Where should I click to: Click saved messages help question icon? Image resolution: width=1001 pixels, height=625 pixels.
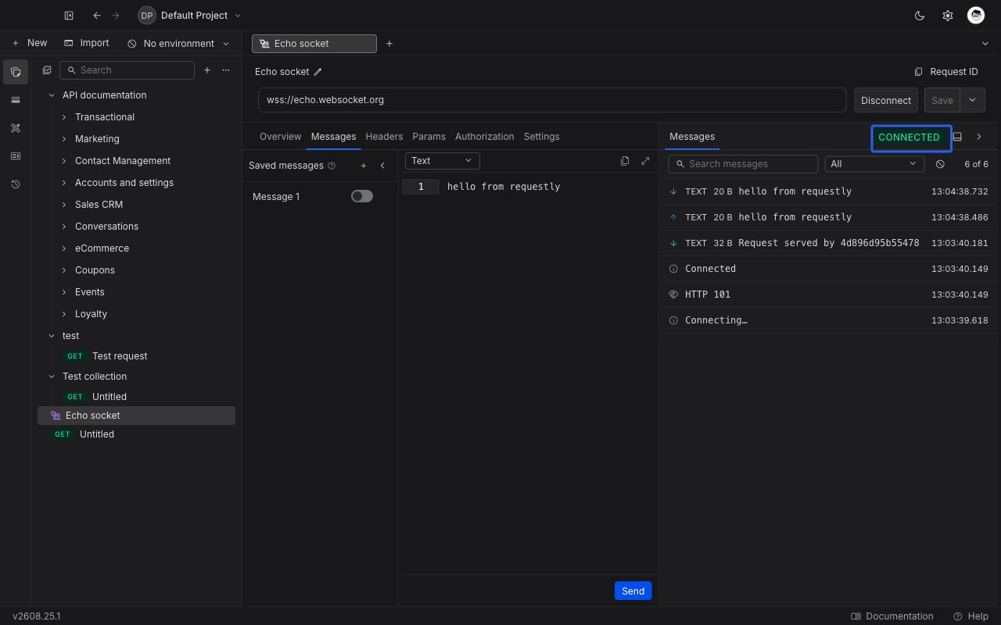332,166
